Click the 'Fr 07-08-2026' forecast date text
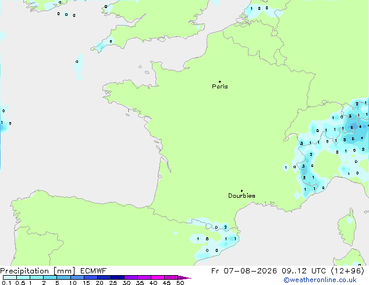Screen dimensions: 369x285 coord(244,271)
